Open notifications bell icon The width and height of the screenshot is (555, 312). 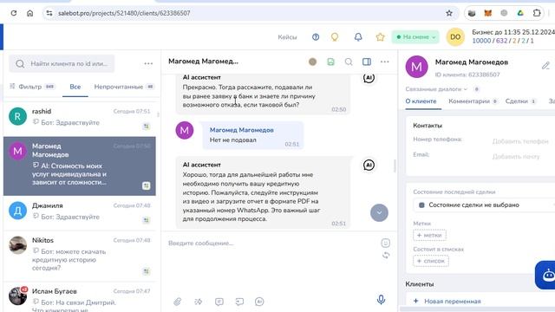pyautogui.click(x=358, y=36)
